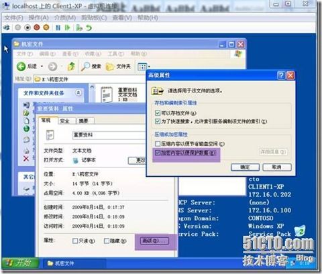Click the red X delete task icon in sidebar

pos(26,159)
